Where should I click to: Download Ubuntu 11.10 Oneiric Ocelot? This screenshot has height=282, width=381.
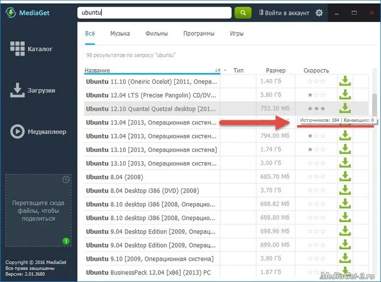345,81
